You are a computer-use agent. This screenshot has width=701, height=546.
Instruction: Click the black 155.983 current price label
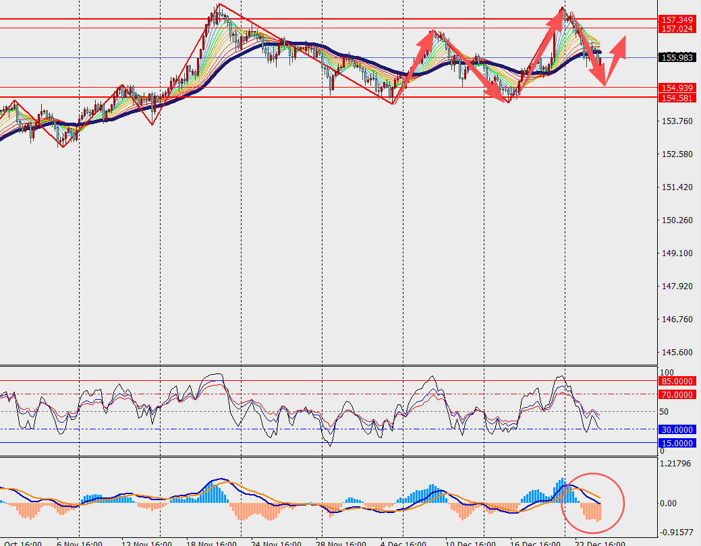pos(677,58)
